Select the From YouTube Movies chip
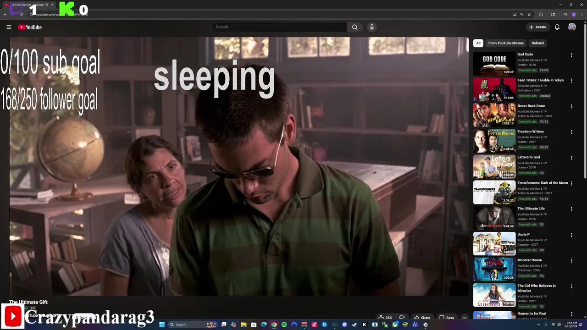The image size is (587, 330). [x=506, y=43]
